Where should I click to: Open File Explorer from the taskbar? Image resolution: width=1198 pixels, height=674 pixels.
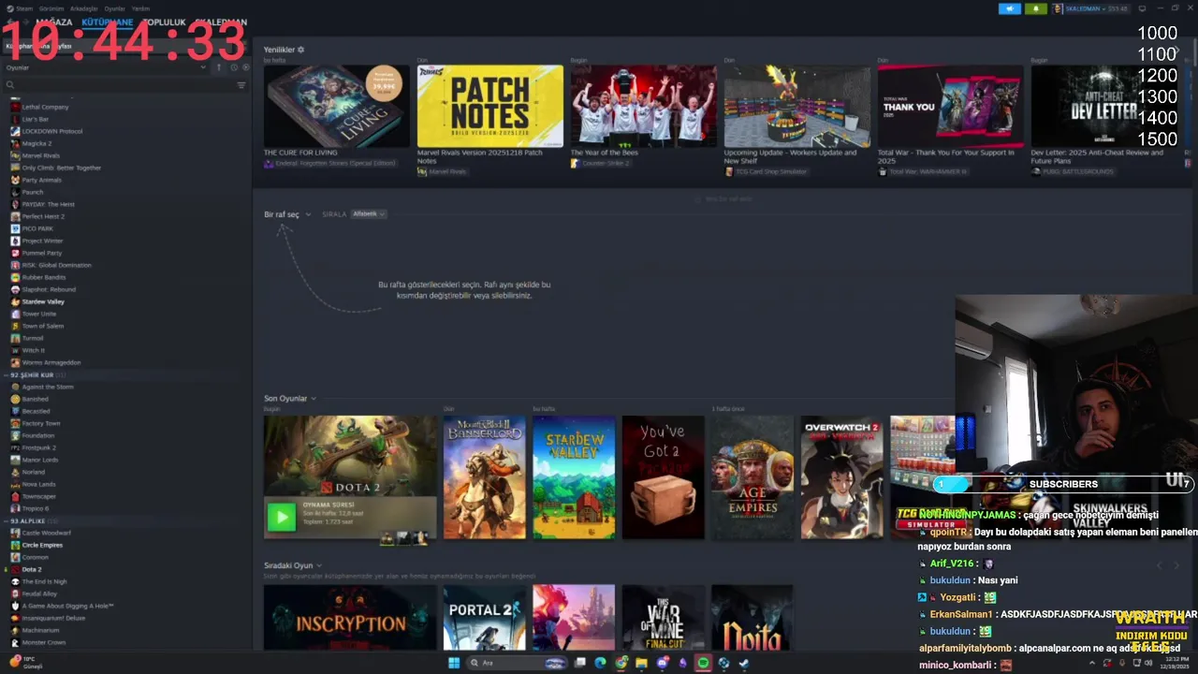(x=641, y=663)
